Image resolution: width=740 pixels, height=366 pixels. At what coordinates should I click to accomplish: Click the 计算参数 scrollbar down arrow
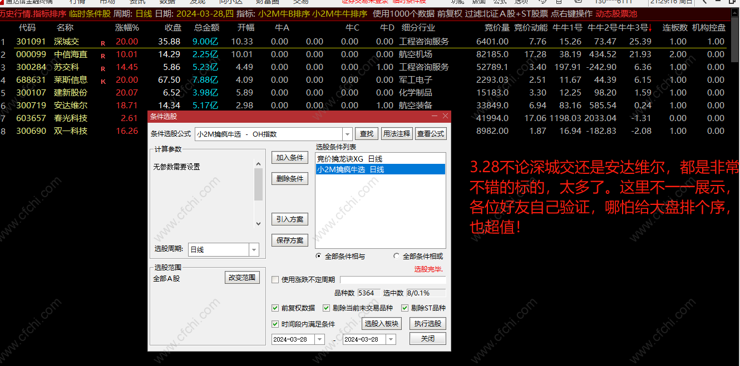258,224
